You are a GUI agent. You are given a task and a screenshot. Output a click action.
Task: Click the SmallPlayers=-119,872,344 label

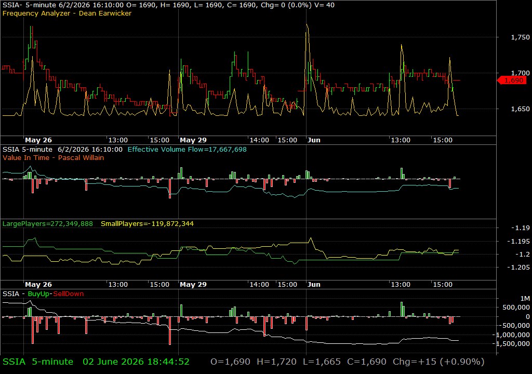[147, 224]
